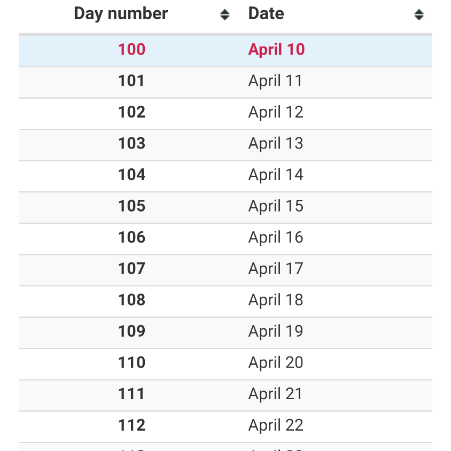Click day number 111
The image size is (451, 451).
[131, 394]
